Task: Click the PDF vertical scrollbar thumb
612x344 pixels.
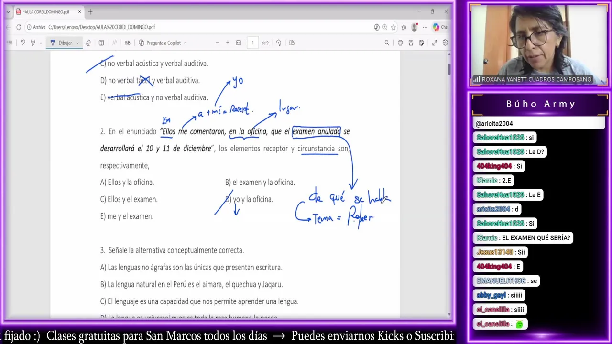Action: click(449, 69)
